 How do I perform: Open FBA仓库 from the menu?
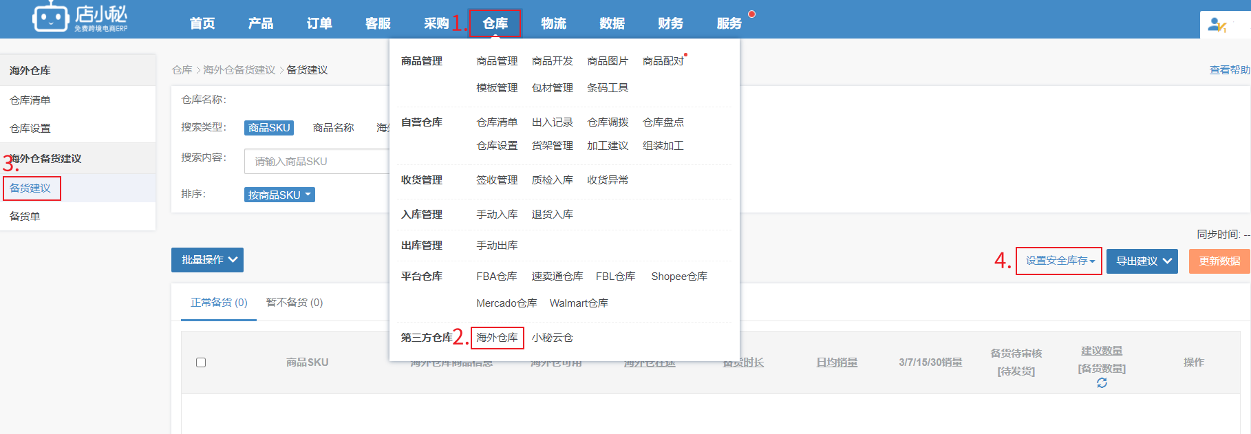click(x=496, y=276)
